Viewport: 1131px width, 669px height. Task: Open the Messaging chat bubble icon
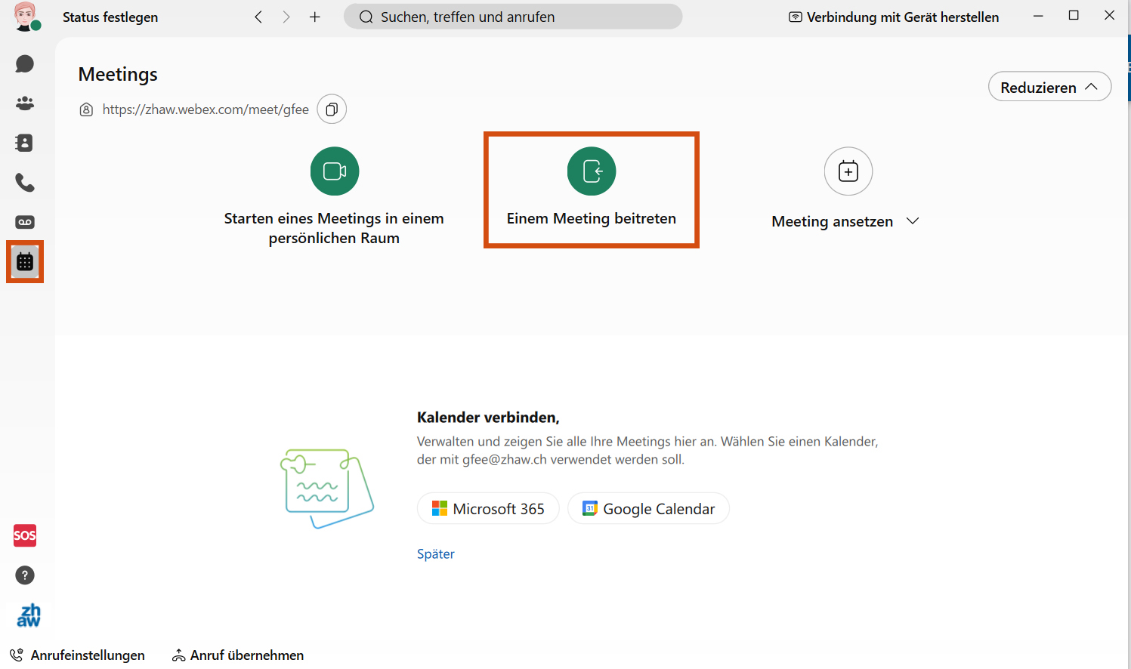click(25, 63)
